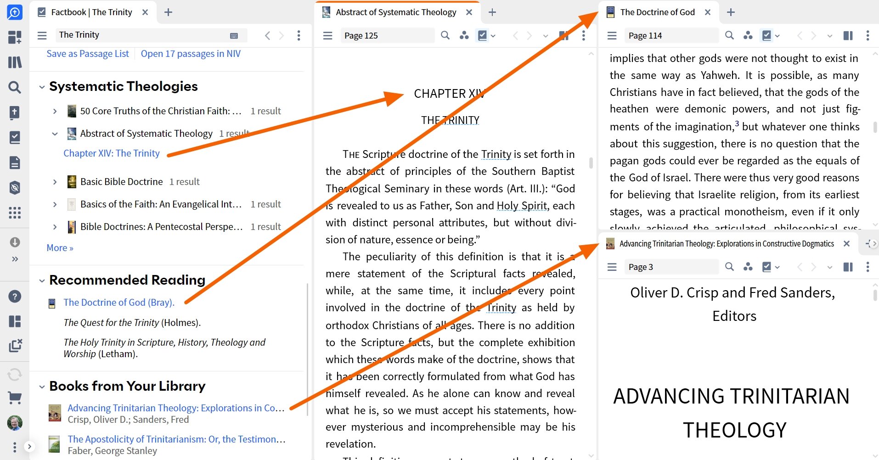Click the sync icon in left sidebar

click(15, 375)
